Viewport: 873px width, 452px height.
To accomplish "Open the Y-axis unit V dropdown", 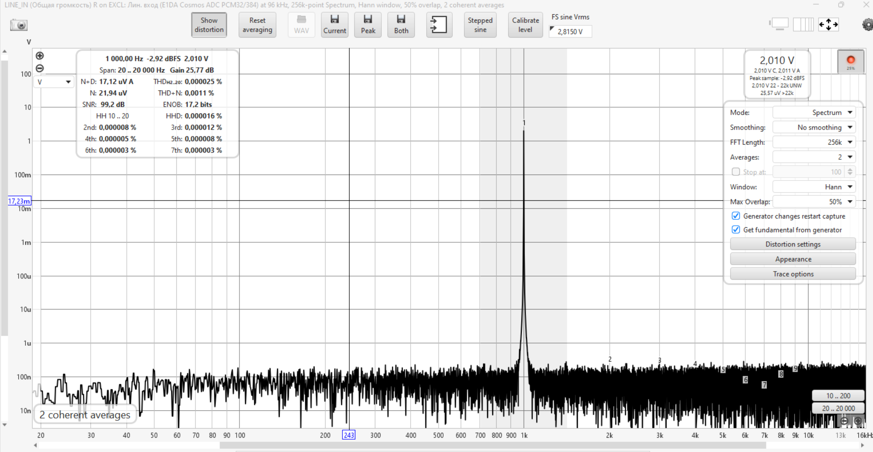I will 54,82.
